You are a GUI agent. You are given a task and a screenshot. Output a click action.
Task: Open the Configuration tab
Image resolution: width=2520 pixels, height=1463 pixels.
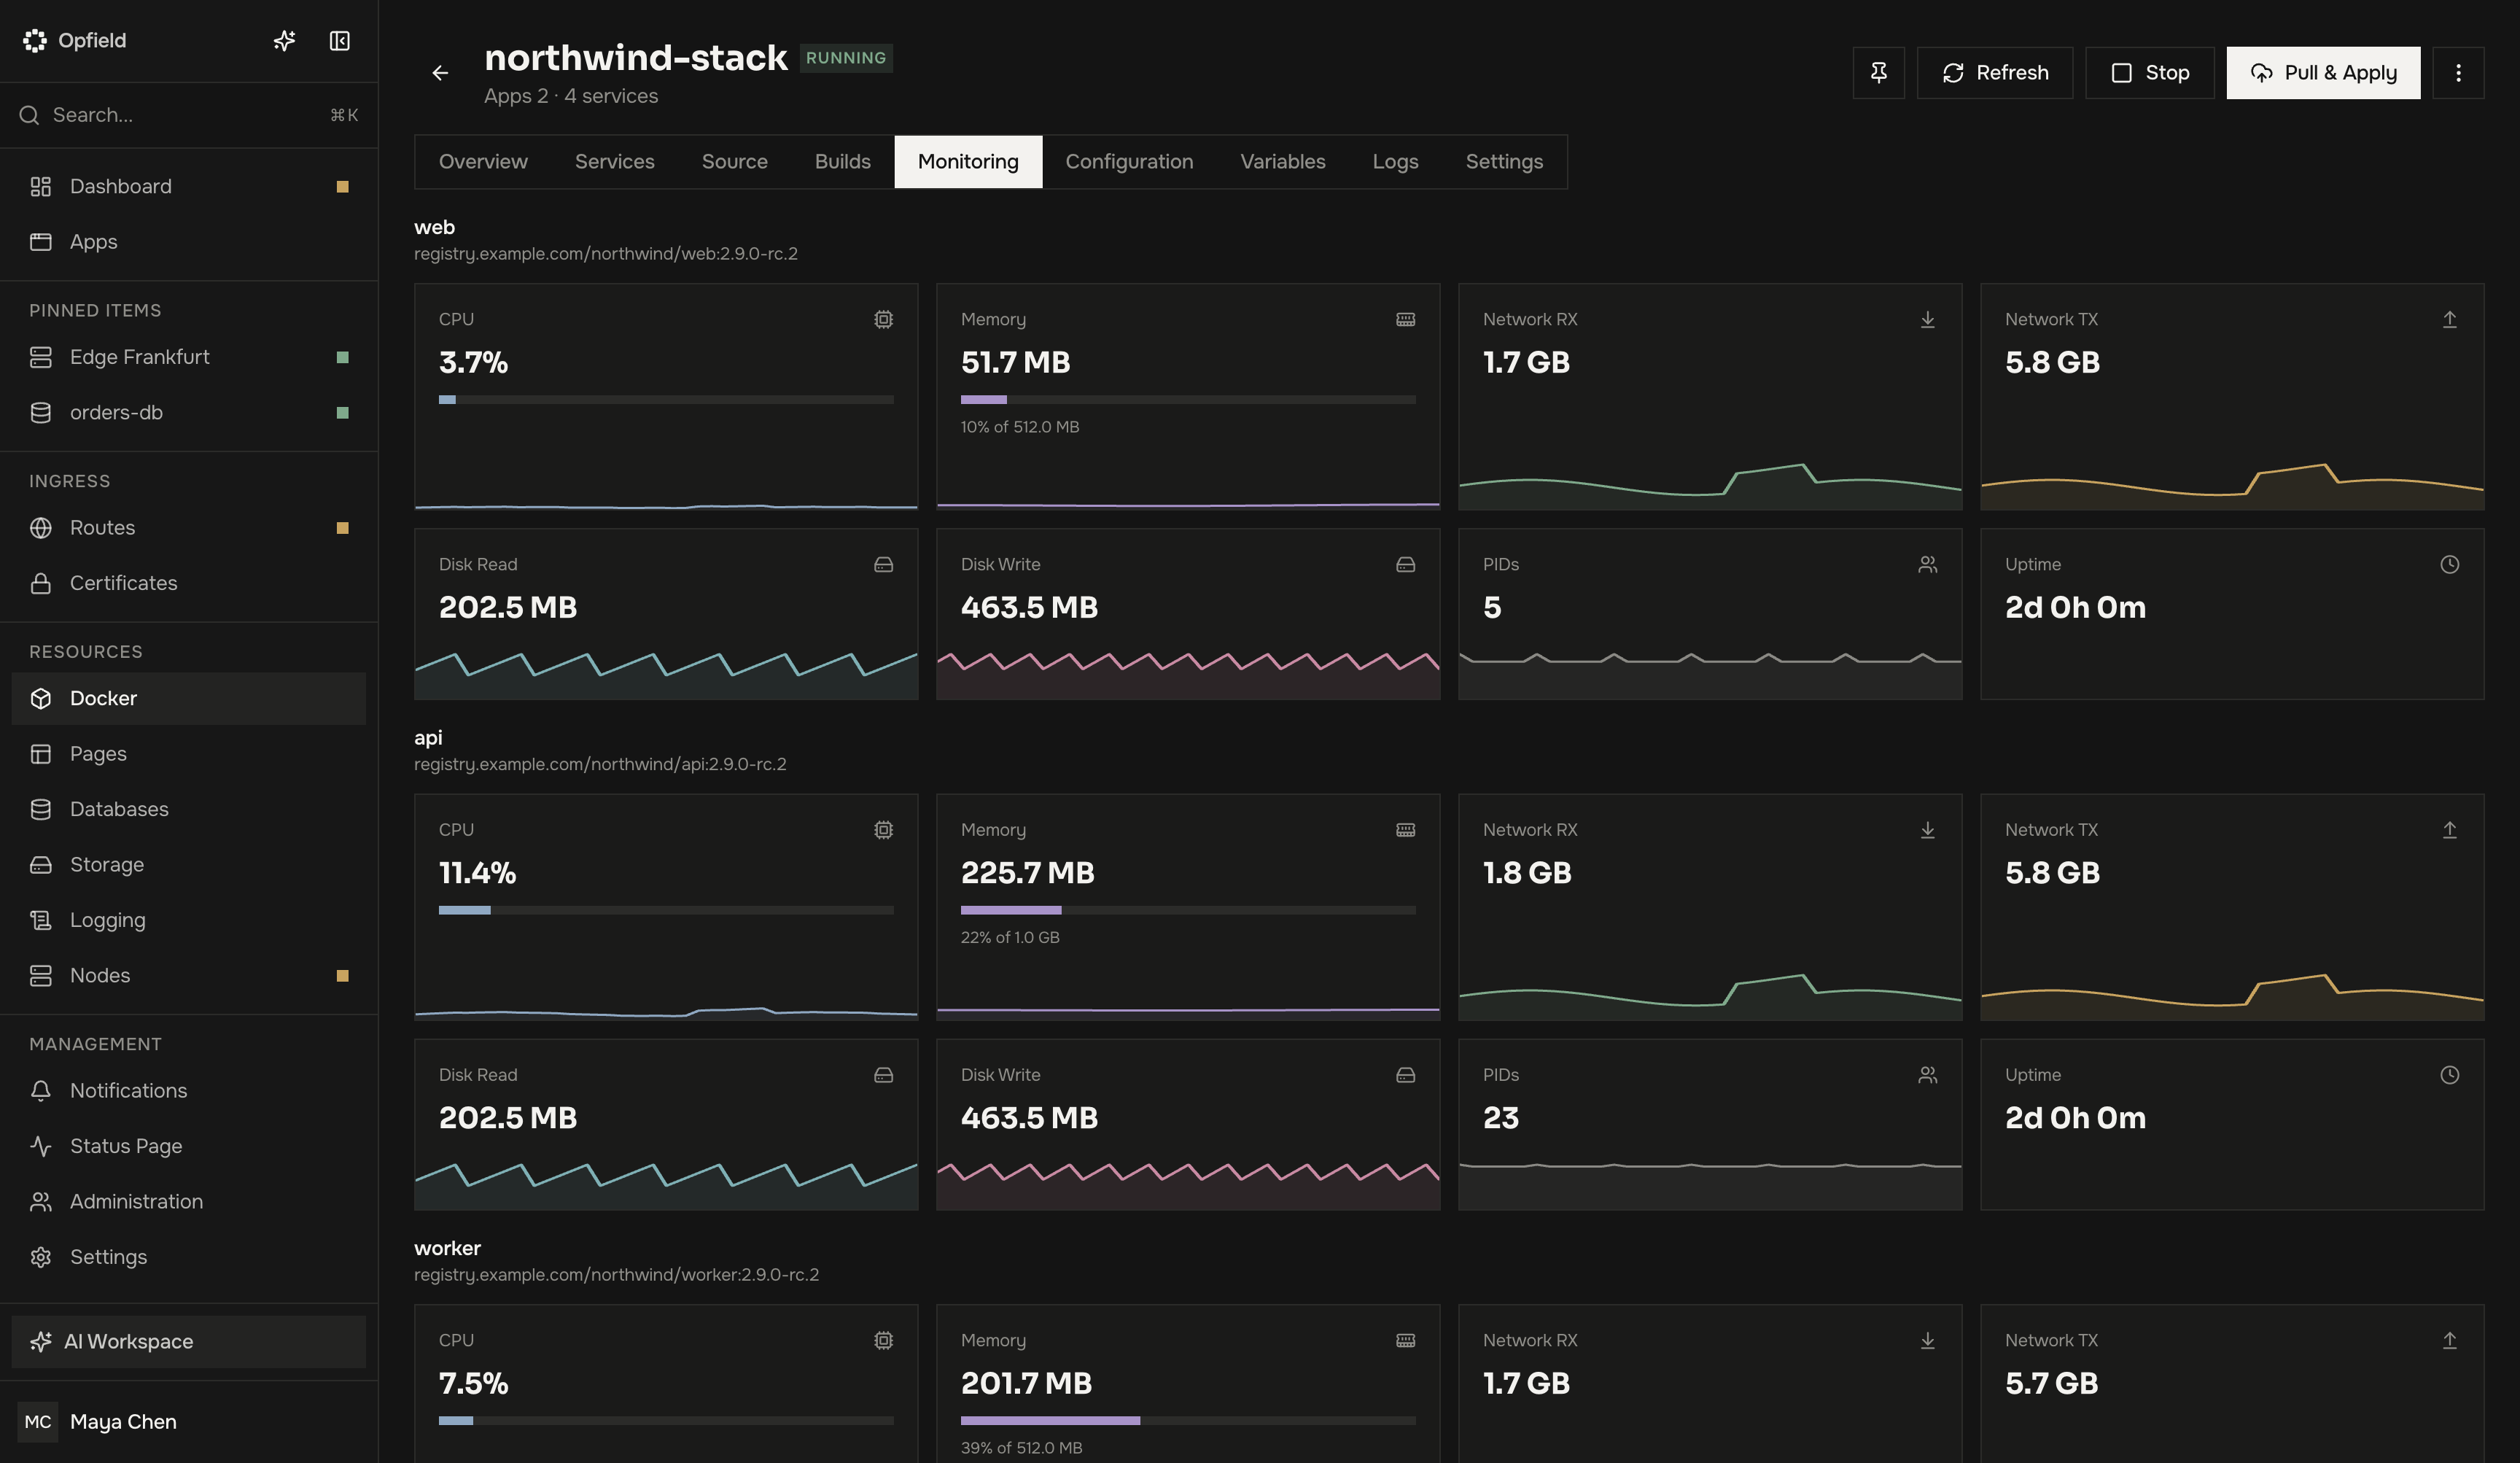point(1129,162)
